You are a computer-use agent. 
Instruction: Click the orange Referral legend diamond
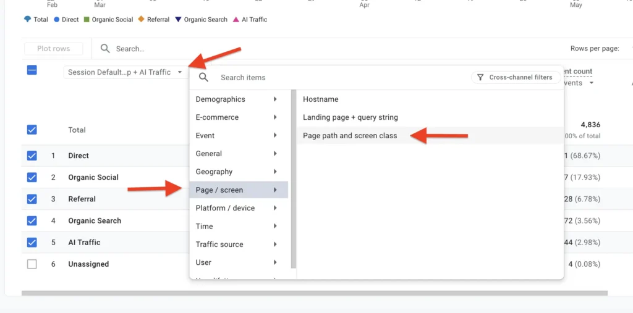[x=142, y=19]
